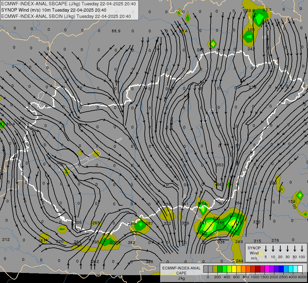Click the 88.9 value on the map
Viewport: 308px width, 283px height.
[116, 31]
